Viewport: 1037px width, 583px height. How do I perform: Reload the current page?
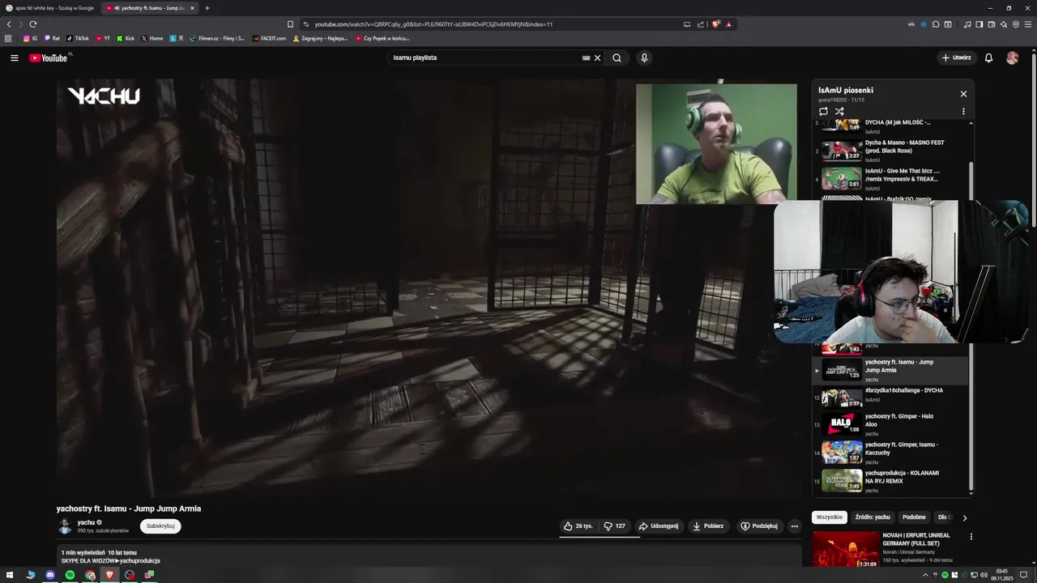click(x=32, y=24)
